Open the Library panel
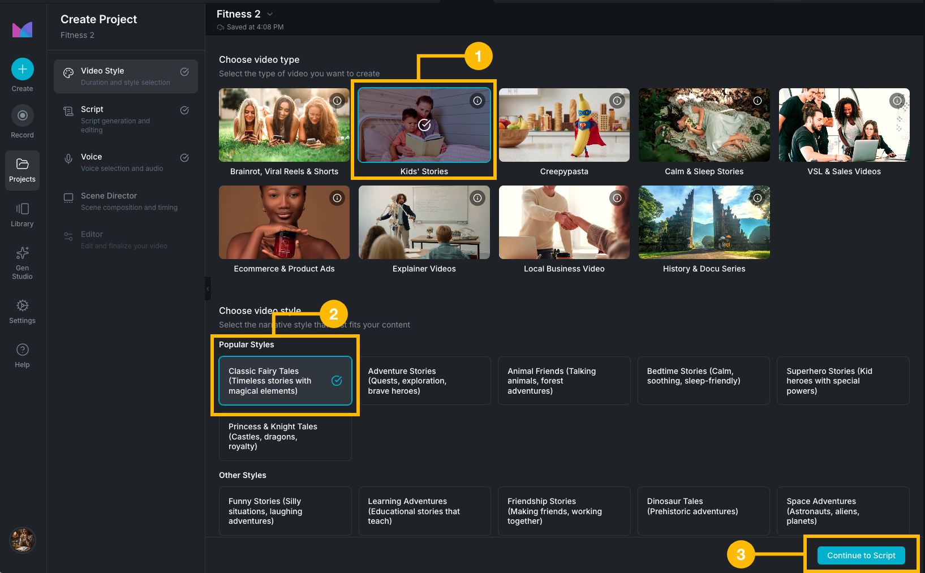The height and width of the screenshot is (573, 925). (22, 214)
